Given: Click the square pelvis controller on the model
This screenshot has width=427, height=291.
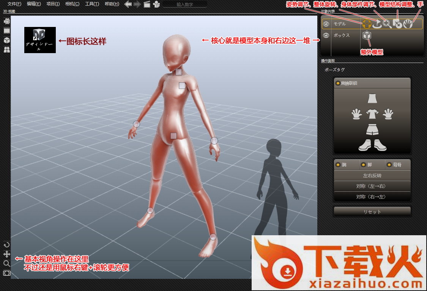Looking at the screenshot, I should pyautogui.click(x=173, y=136).
